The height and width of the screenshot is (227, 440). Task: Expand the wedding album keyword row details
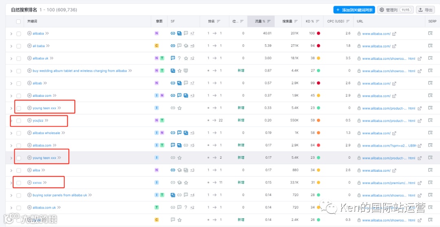coord(11,71)
